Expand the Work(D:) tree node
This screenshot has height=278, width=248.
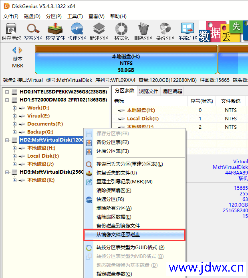(14, 108)
